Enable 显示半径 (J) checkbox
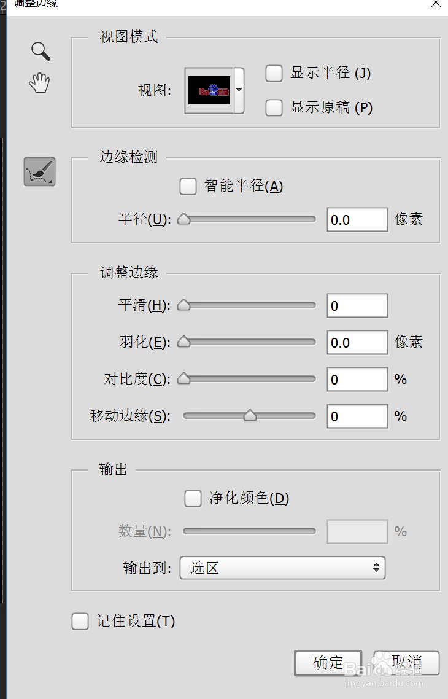This screenshot has width=448, height=699. pos(274,74)
